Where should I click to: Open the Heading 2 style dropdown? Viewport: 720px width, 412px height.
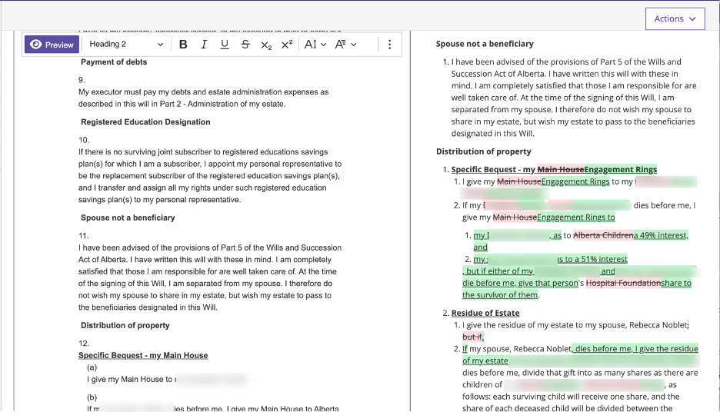coord(126,45)
